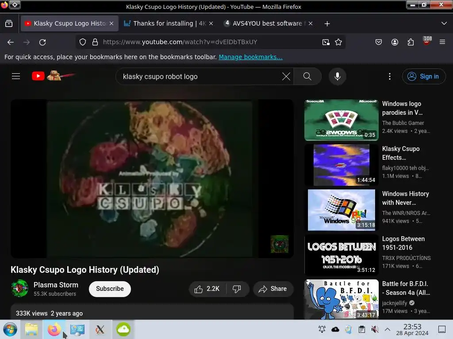The image size is (453, 339).
Task: Click show desktop button at taskbar end
Action: click(x=442, y=329)
